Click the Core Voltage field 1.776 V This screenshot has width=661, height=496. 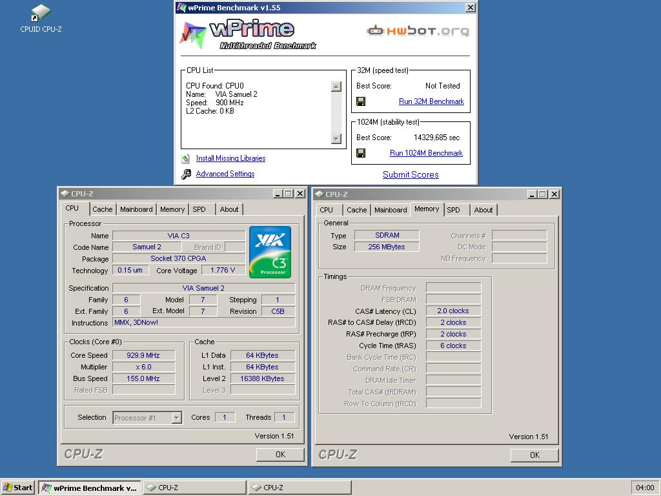[223, 270]
